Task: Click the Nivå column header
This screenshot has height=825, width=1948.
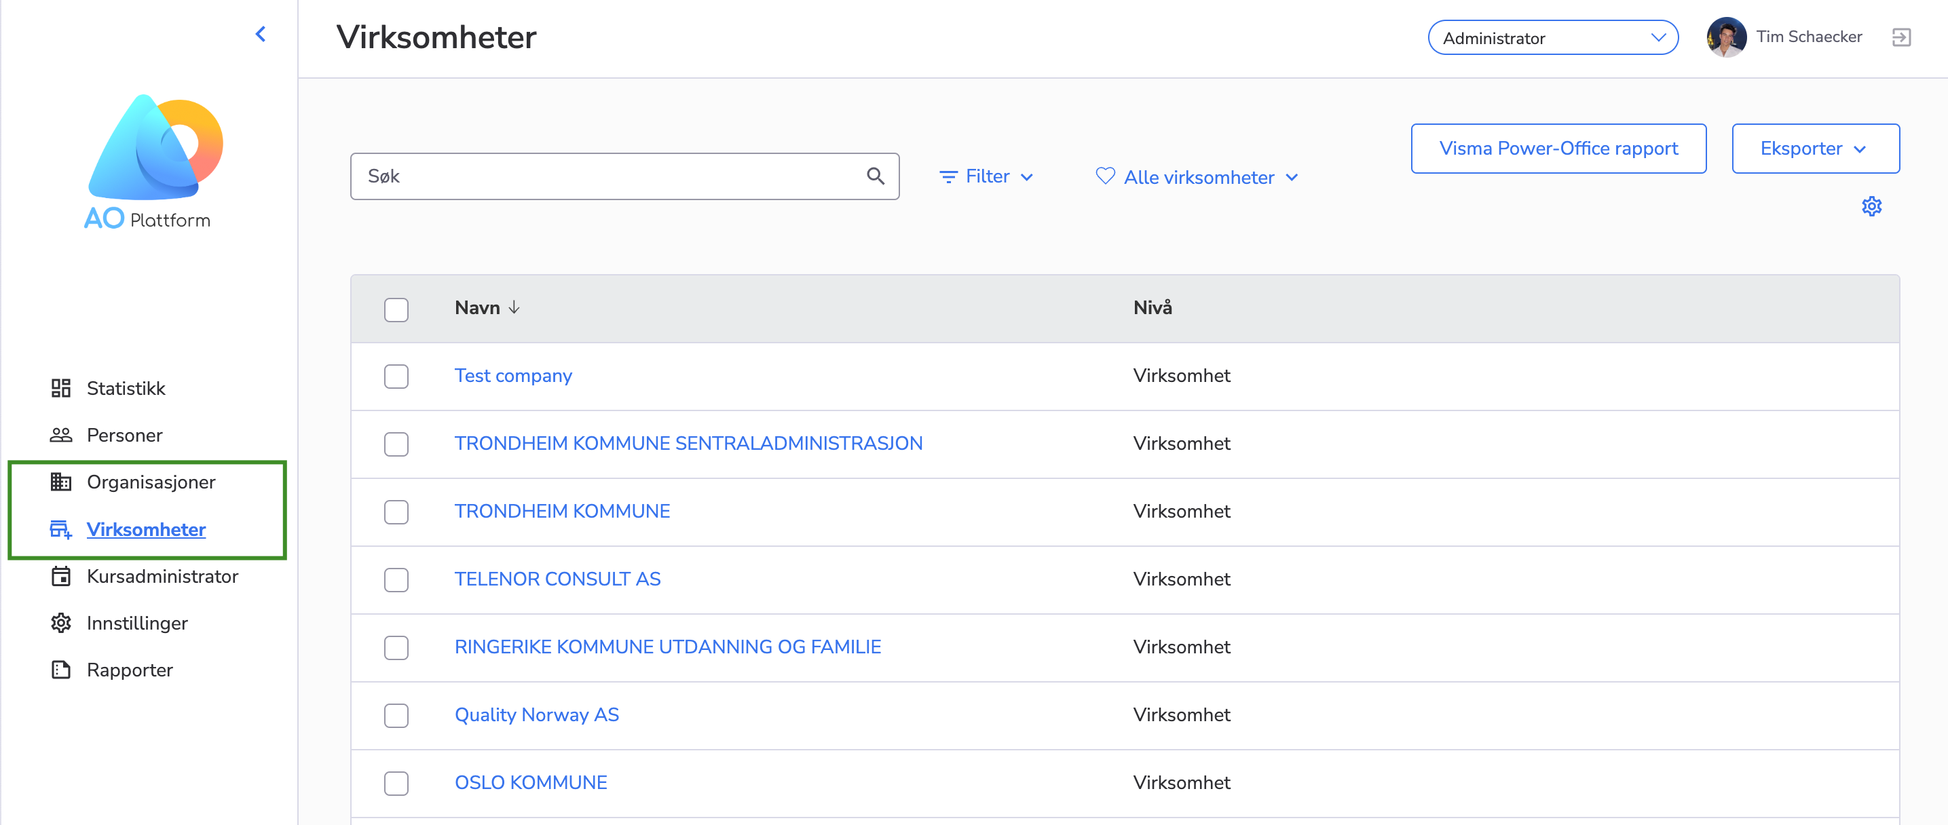Action: coord(1152,307)
